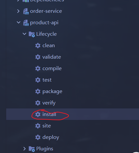This screenshot has height=153, width=139.
Task: Select the install lifecycle goal
Action: (49, 114)
